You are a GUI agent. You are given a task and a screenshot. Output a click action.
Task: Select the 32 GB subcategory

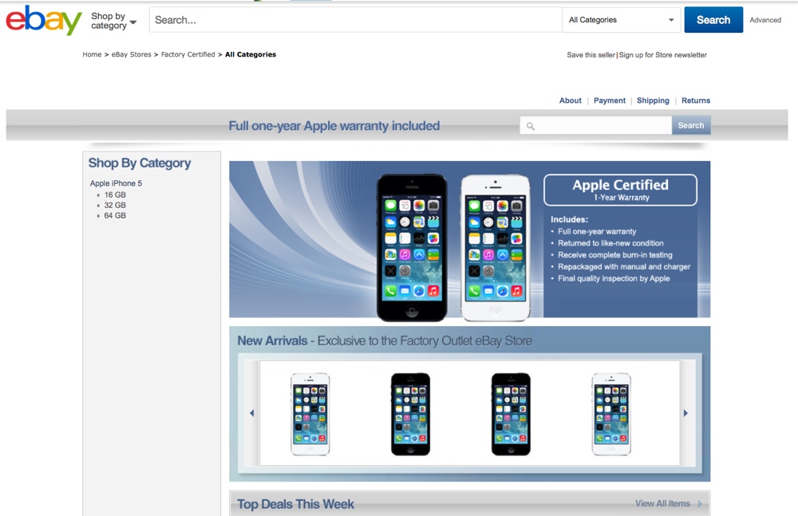pyautogui.click(x=115, y=205)
